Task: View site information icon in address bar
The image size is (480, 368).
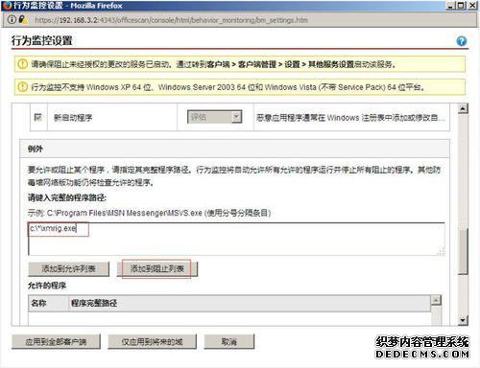Action: [12, 19]
